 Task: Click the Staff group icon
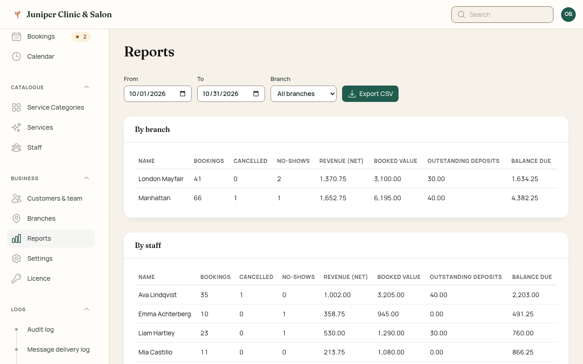click(16, 147)
